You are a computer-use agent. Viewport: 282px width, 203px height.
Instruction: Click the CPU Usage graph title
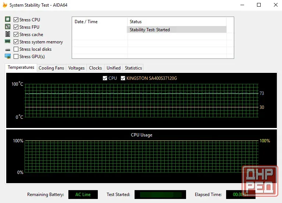(x=142, y=135)
